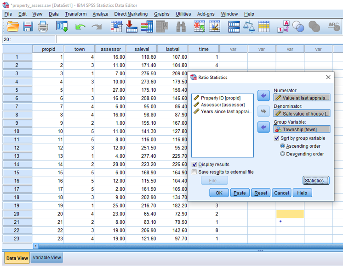
Task: Disable the Display results checkbox
Action: pyautogui.click(x=194, y=165)
